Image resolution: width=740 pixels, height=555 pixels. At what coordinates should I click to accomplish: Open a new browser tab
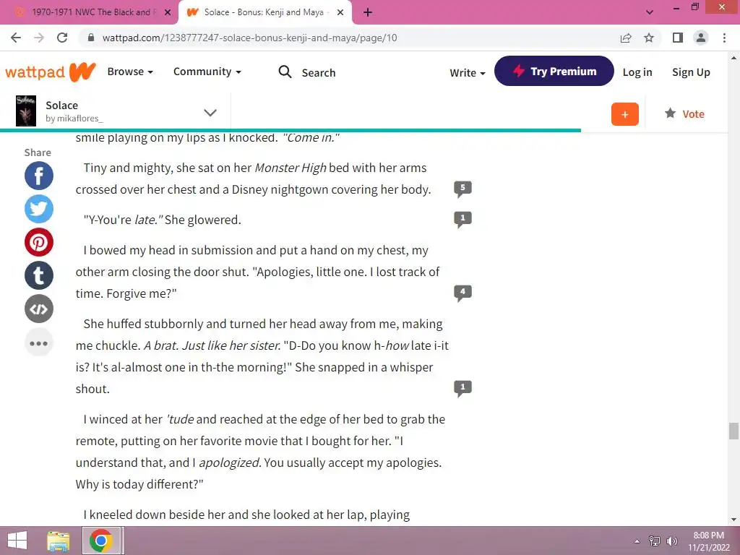click(368, 12)
